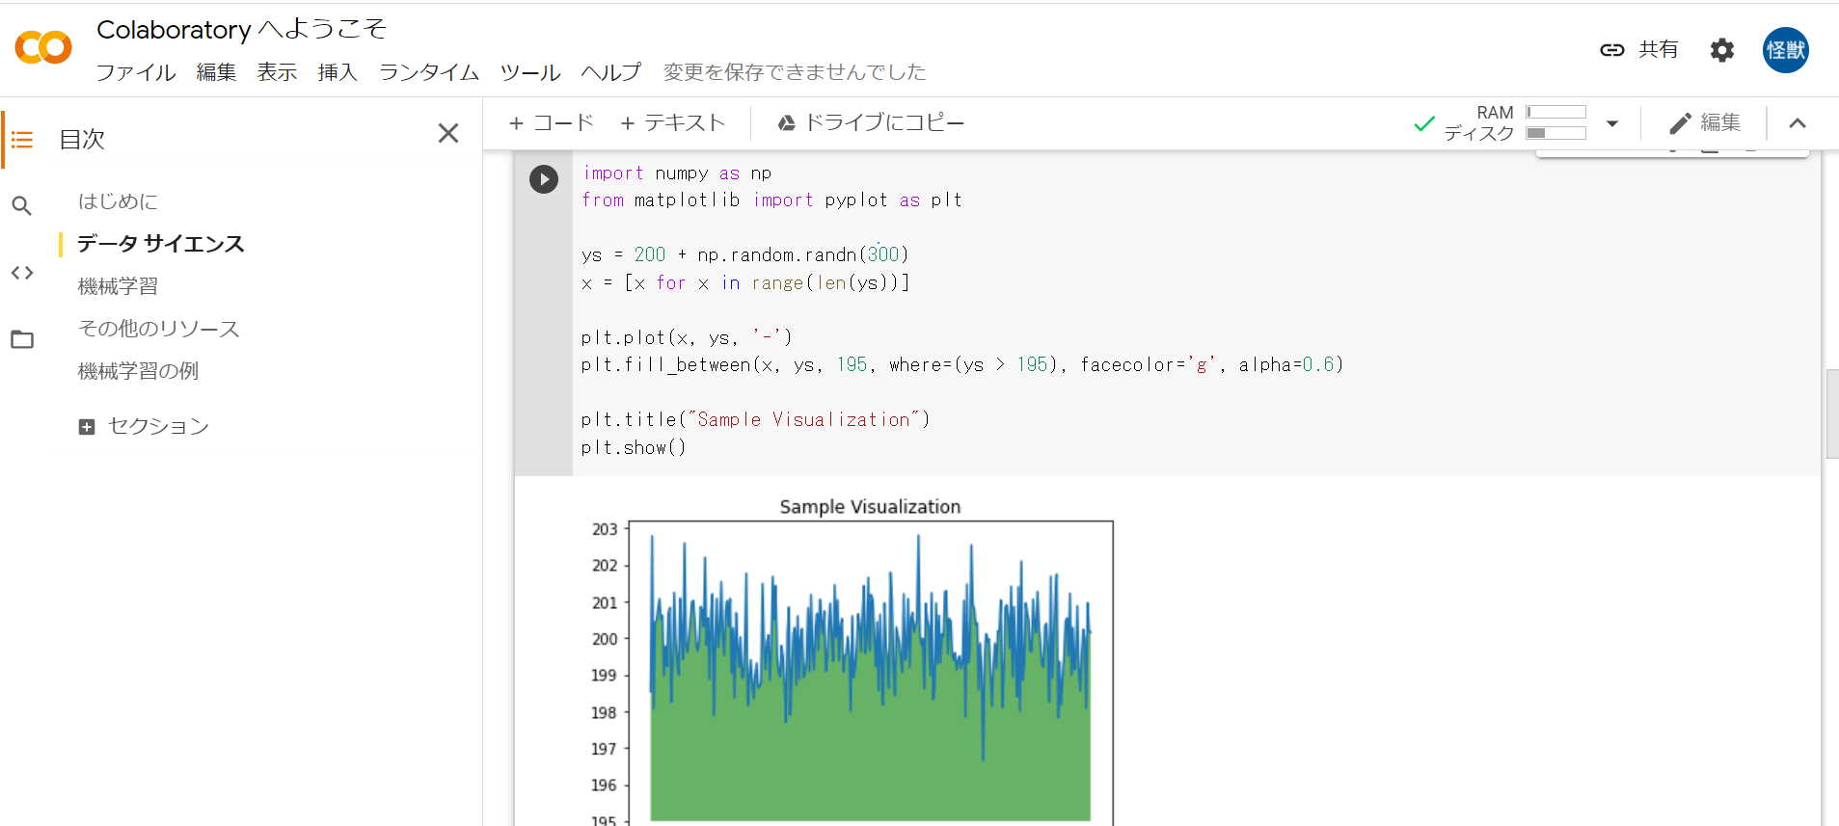Open the table of contents sidebar icon
Screen dimensions: 1839x826
(x=22, y=140)
